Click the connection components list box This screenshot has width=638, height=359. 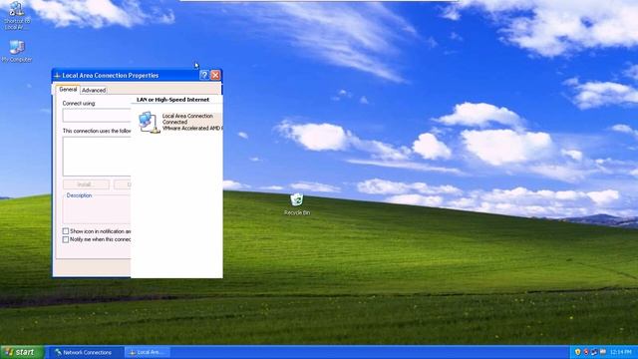point(97,157)
